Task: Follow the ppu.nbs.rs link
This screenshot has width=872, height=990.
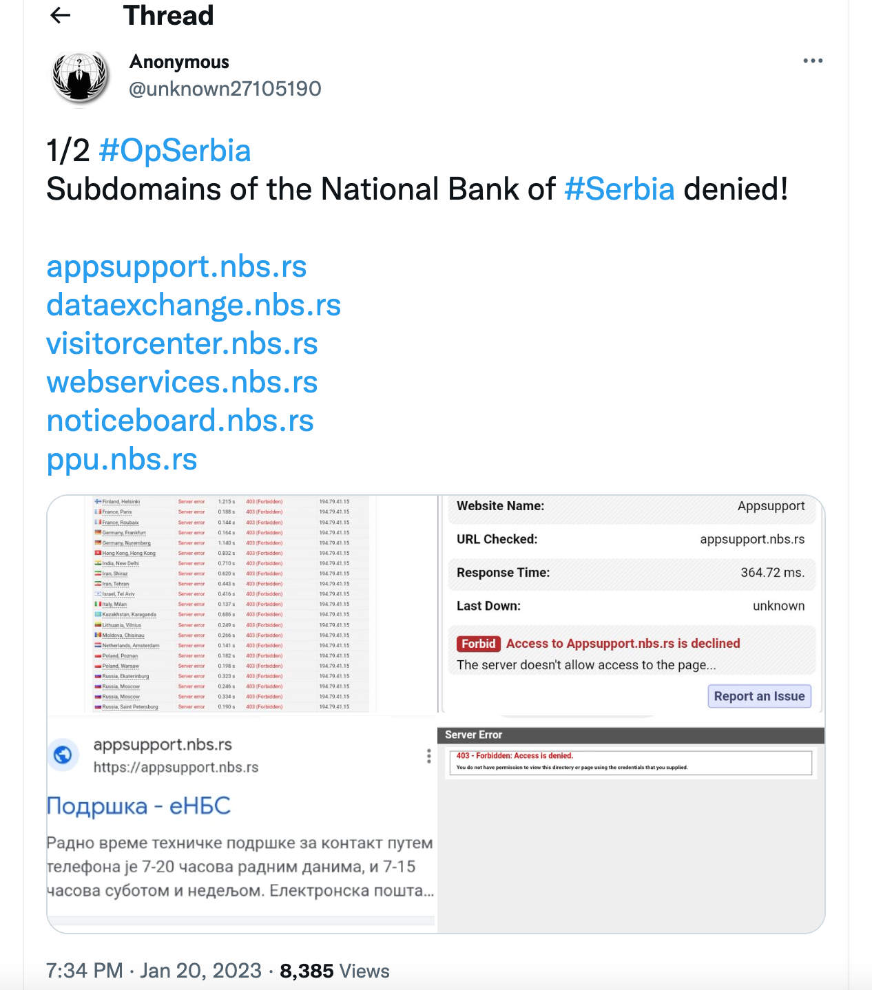Action: 122,459
